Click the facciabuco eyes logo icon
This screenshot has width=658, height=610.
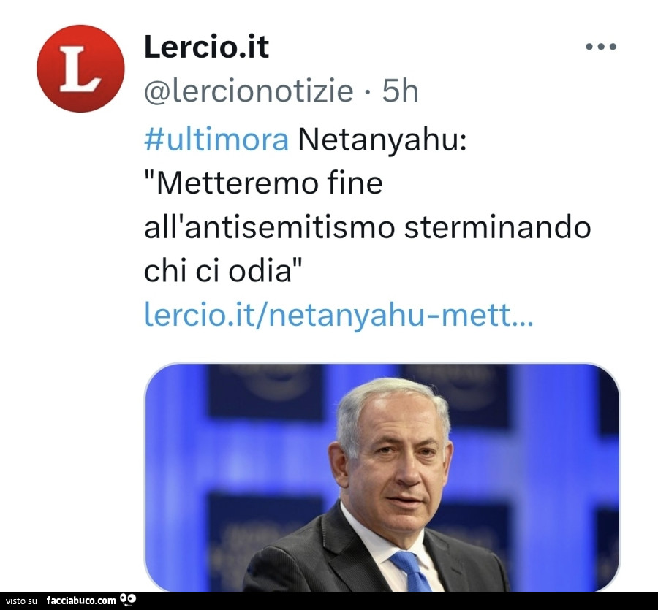coord(128,599)
